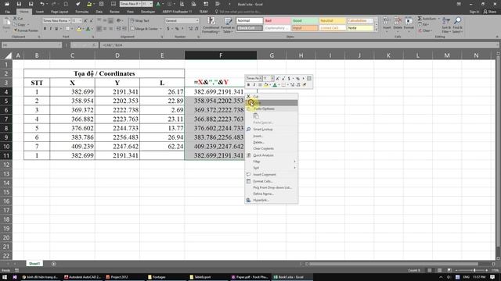Choose Cut in the context menu
501x281 pixels.
pos(272,96)
